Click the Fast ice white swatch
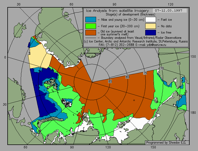 tap(150, 20)
